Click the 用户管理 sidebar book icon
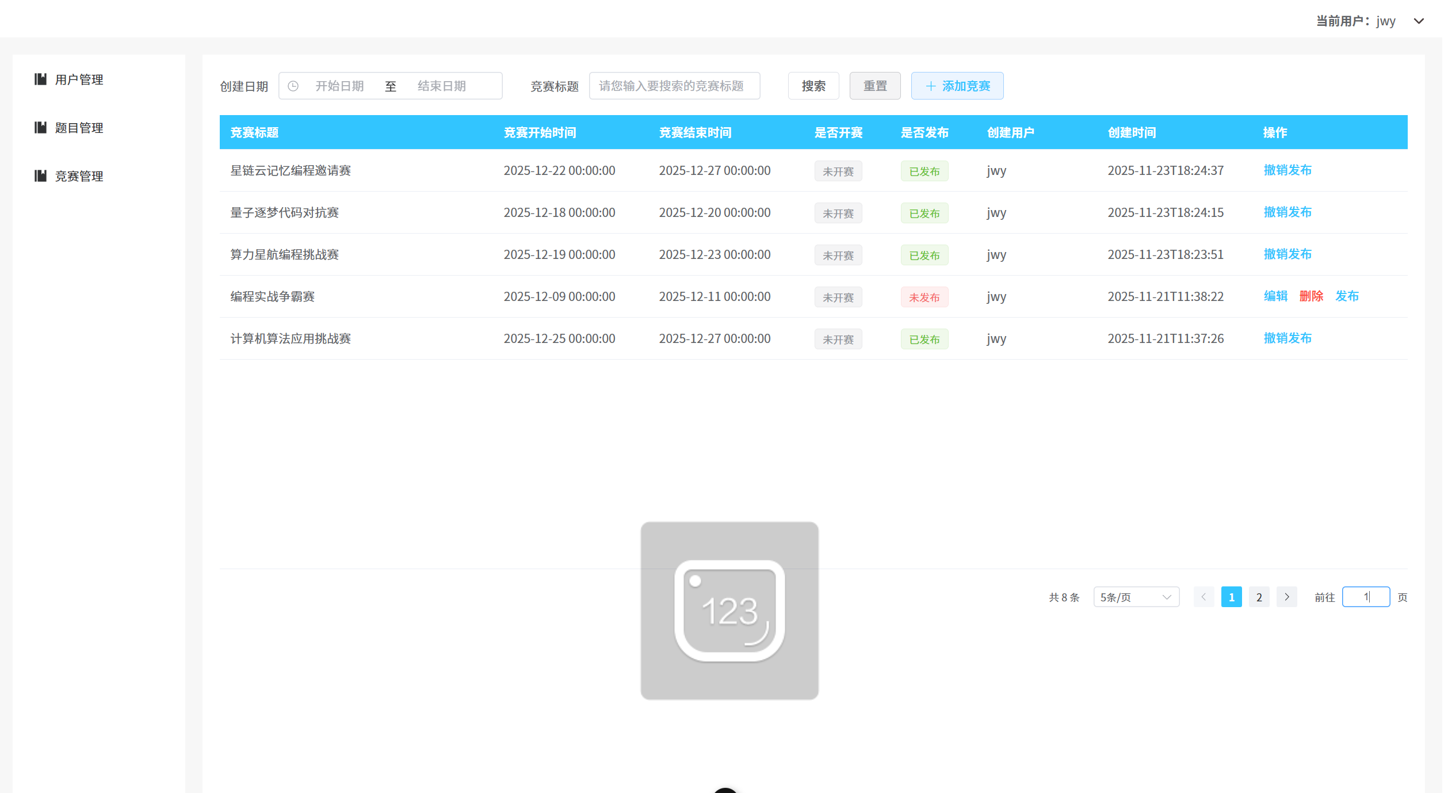The image size is (1448, 793). (40, 79)
